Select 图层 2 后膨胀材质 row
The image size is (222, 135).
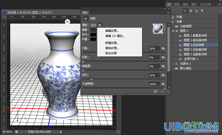point(195,54)
